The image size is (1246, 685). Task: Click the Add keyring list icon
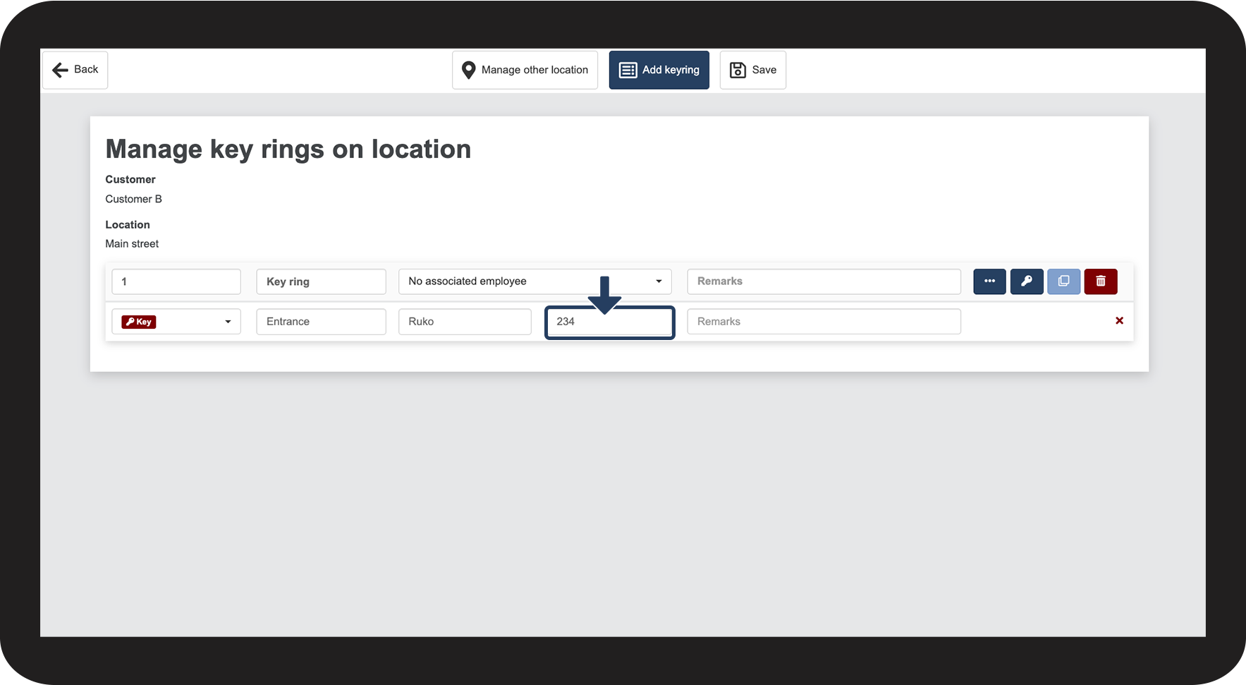coord(628,70)
